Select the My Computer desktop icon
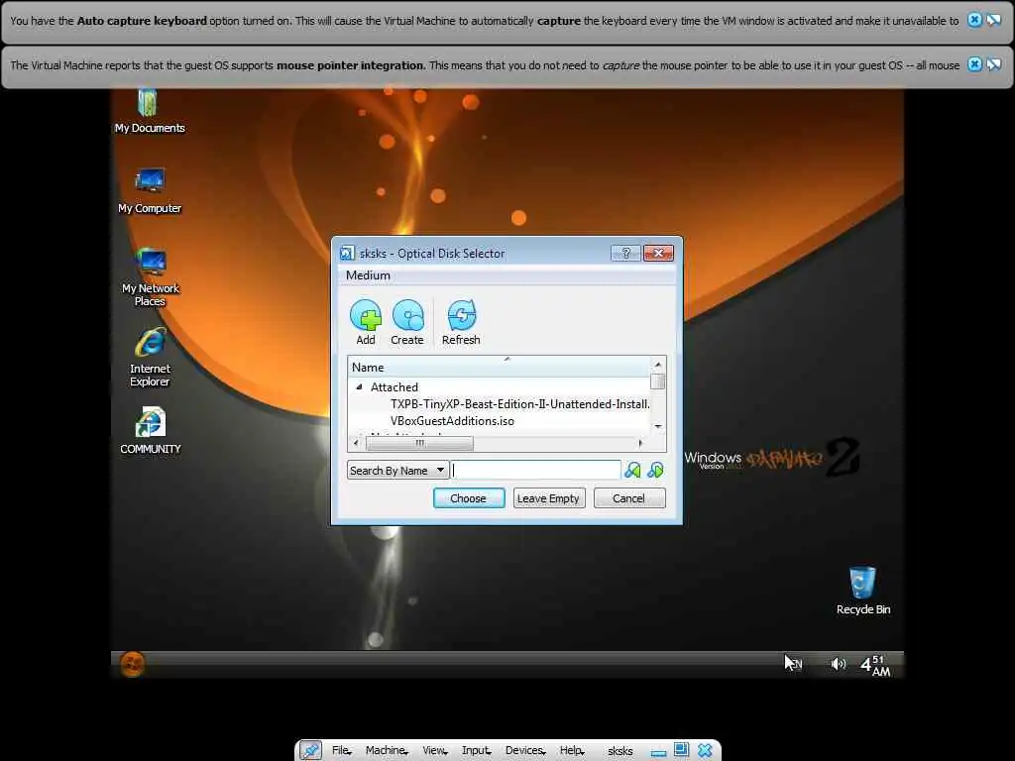Image resolution: width=1015 pixels, height=761 pixels. coord(150,191)
